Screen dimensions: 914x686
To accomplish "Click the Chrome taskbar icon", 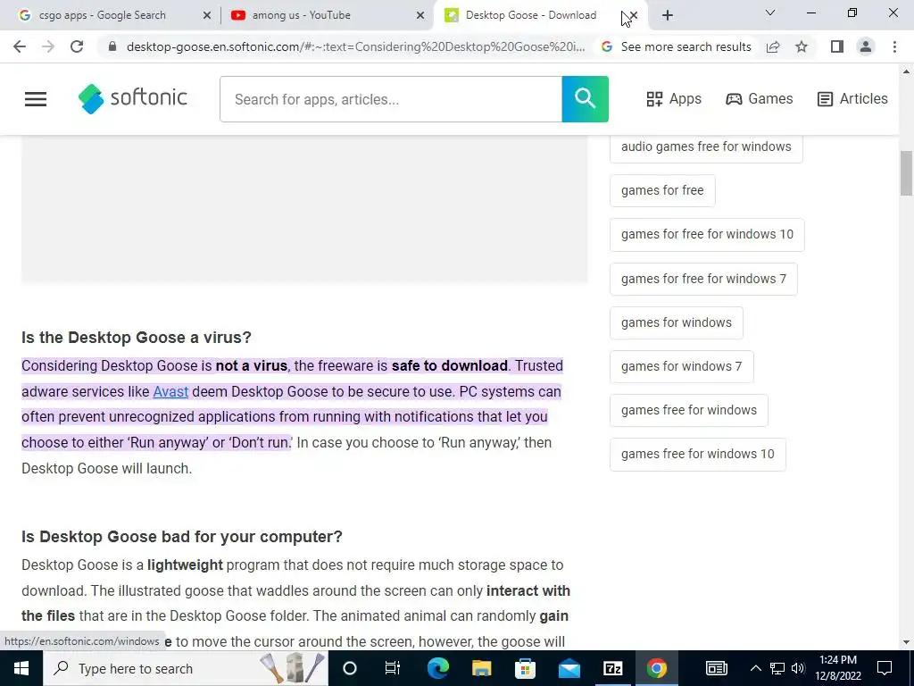I will pyautogui.click(x=656, y=668).
